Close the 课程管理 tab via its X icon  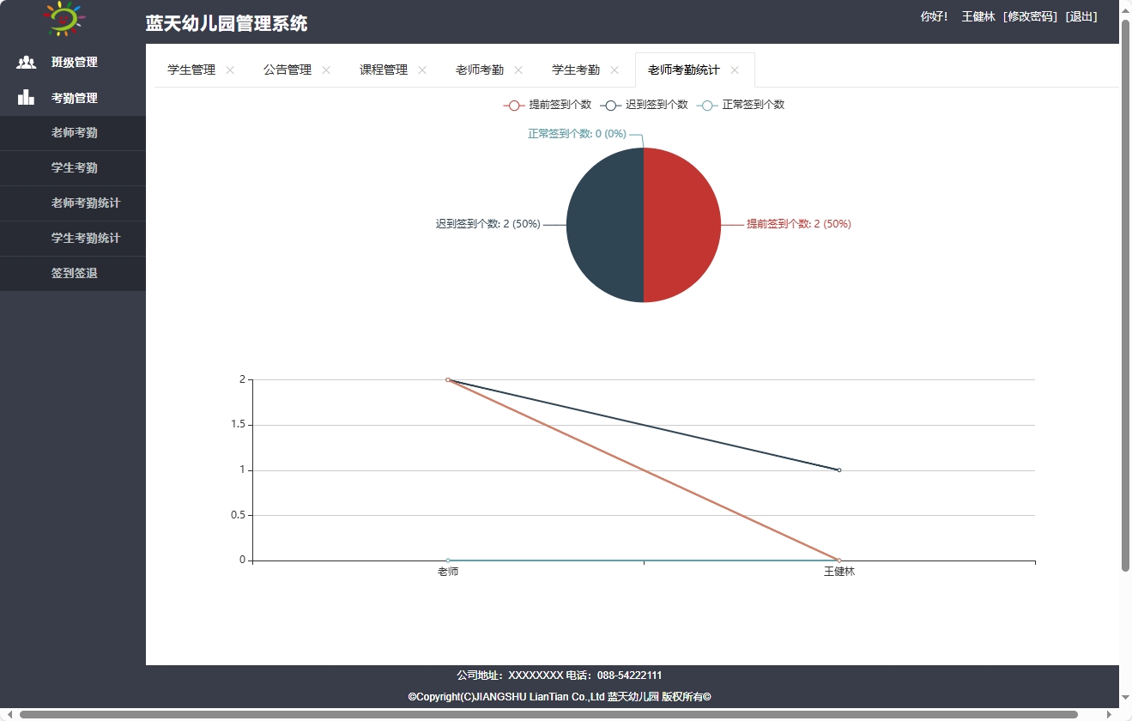tap(422, 70)
